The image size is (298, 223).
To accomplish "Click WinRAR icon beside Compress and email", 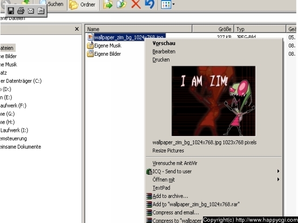I will click(149, 213).
